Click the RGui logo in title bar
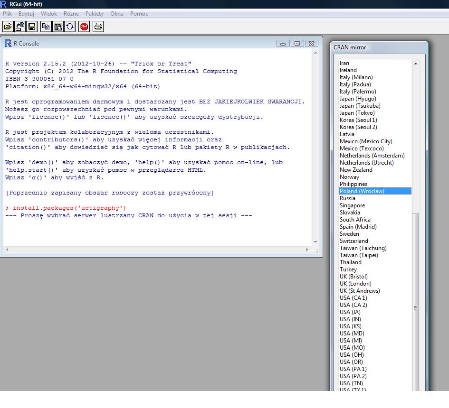This screenshot has height=408, width=449. (3, 4)
